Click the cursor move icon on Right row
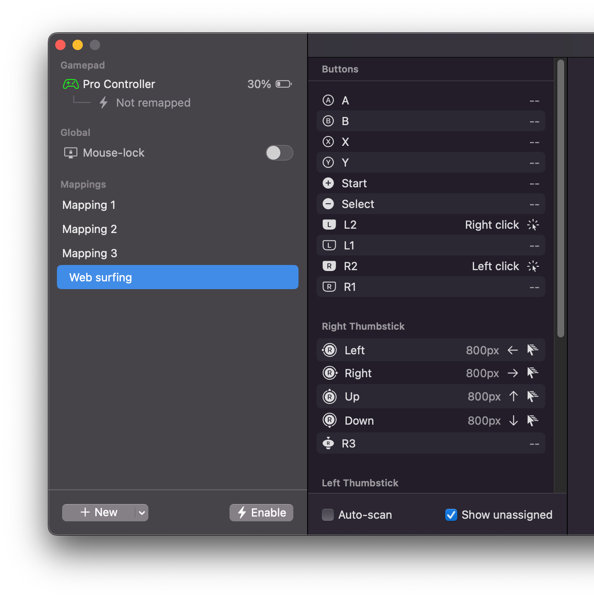This screenshot has height=599, width=594. (533, 372)
